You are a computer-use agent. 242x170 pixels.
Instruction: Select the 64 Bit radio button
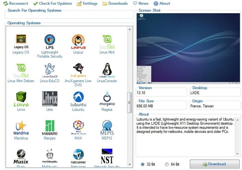(x=167, y=164)
